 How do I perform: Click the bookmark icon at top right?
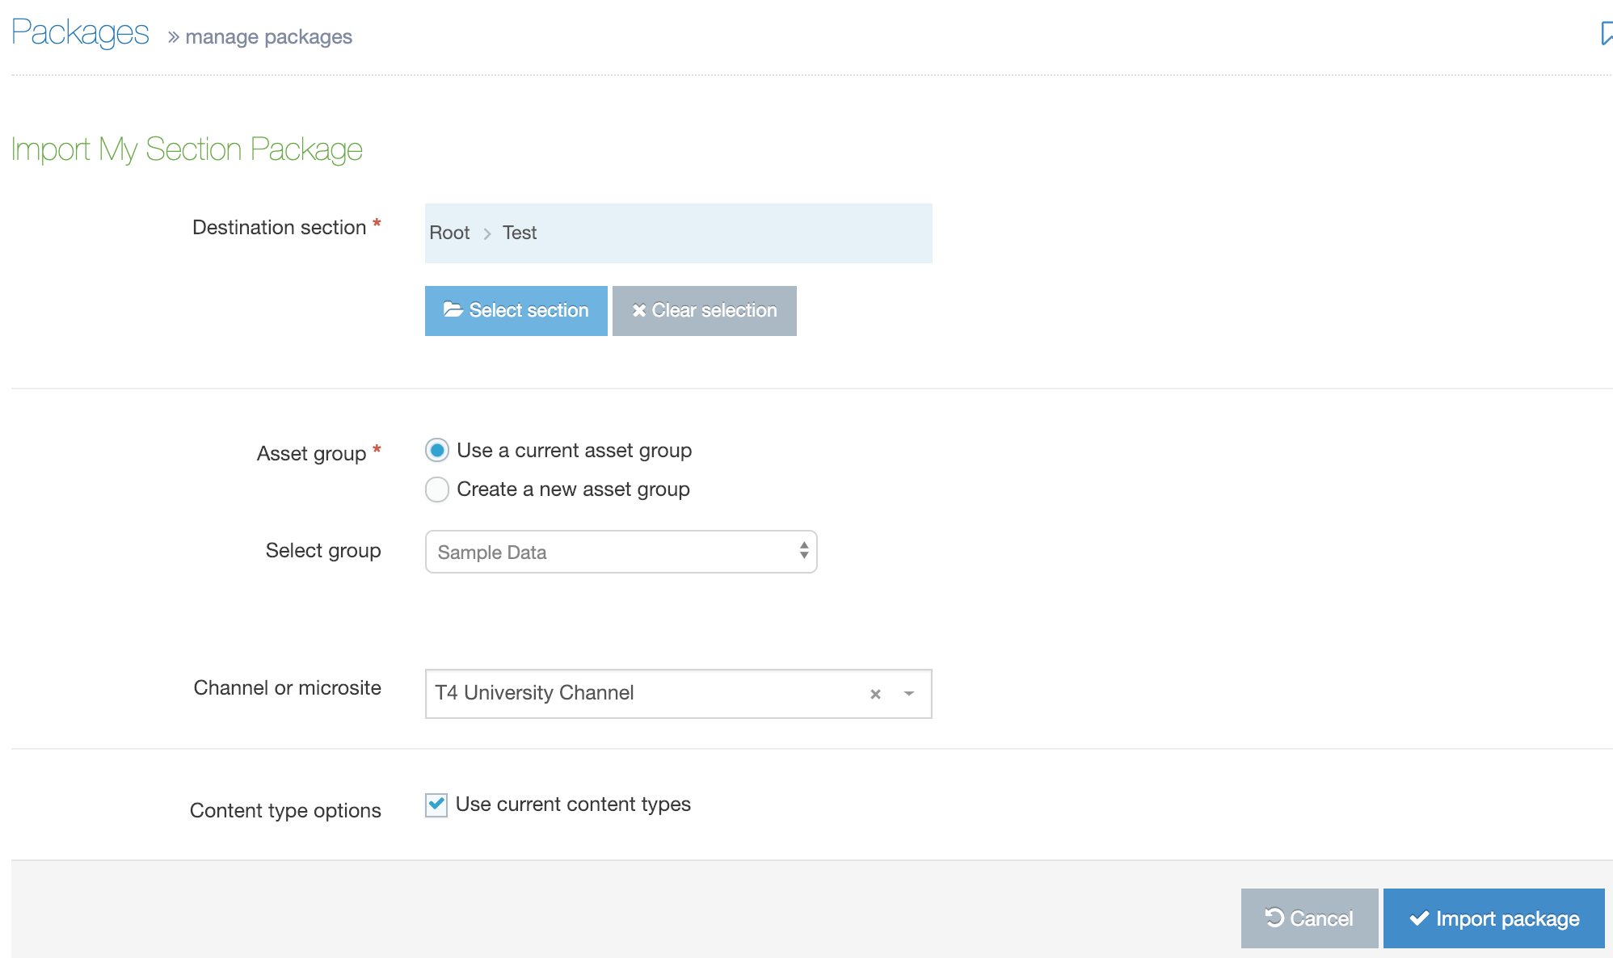click(1607, 33)
